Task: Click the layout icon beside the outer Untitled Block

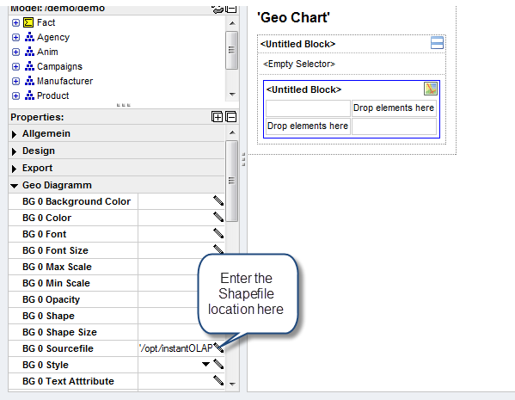Action: (437, 43)
